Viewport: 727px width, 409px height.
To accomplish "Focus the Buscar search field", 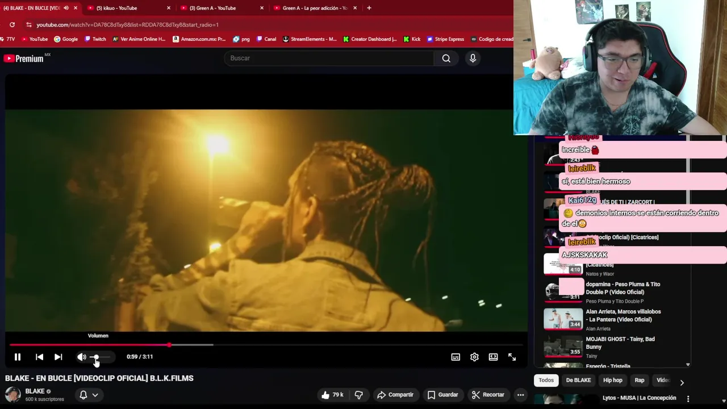I will [329, 58].
